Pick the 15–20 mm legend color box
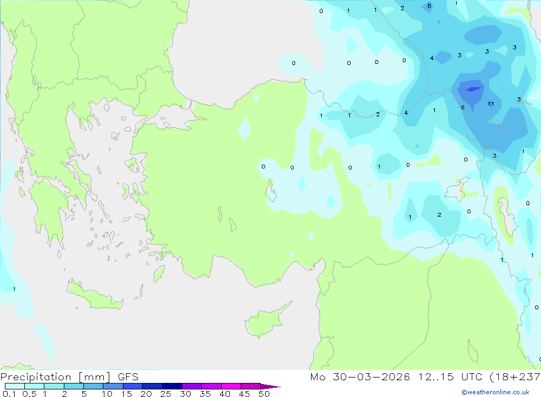Viewport: 541px width, 397px height. [133, 386]
